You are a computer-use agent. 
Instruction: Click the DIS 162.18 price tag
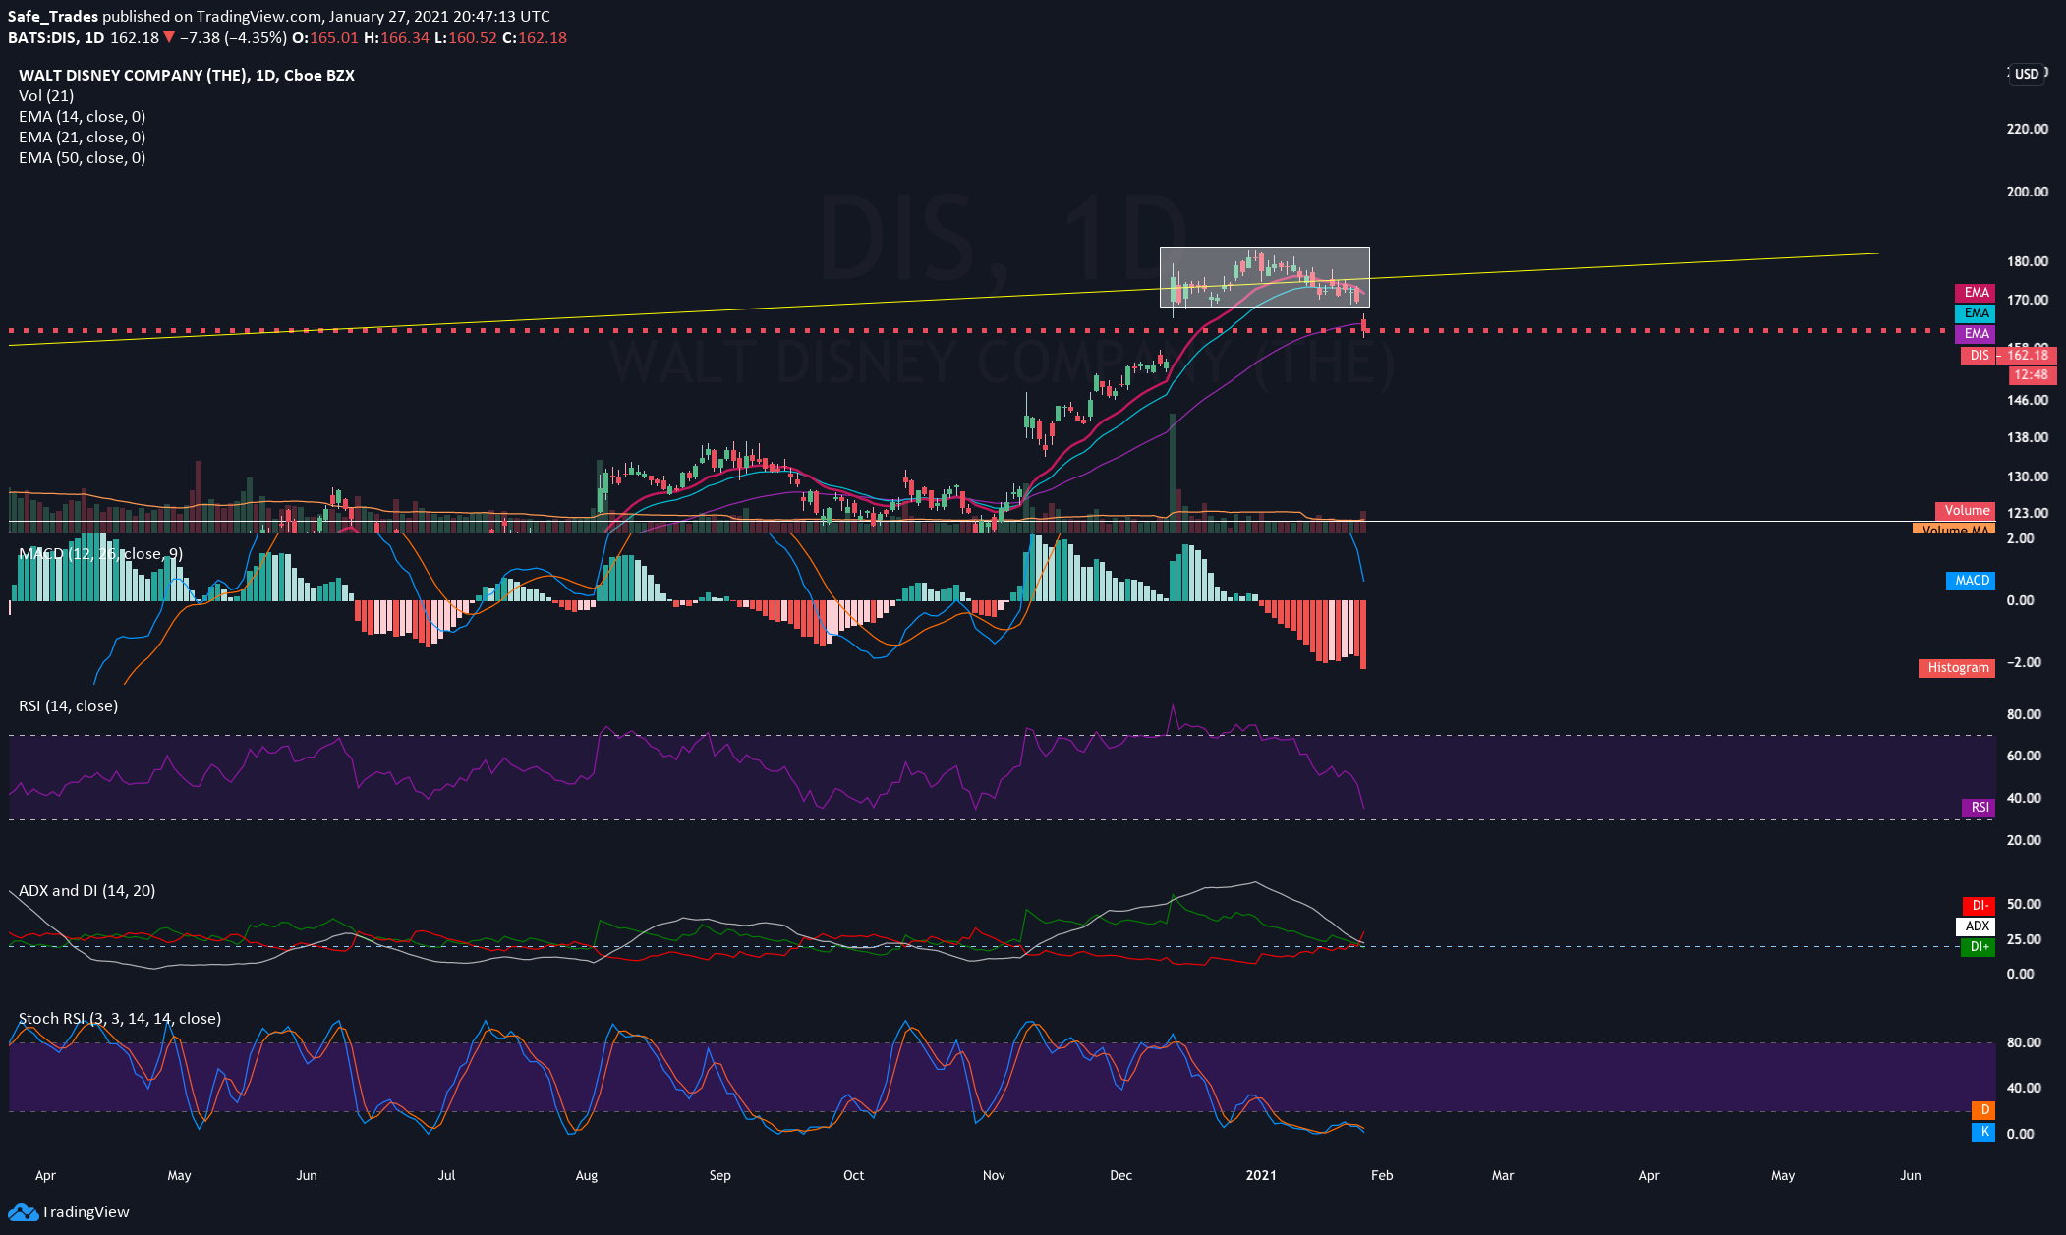pos(2008,355)
